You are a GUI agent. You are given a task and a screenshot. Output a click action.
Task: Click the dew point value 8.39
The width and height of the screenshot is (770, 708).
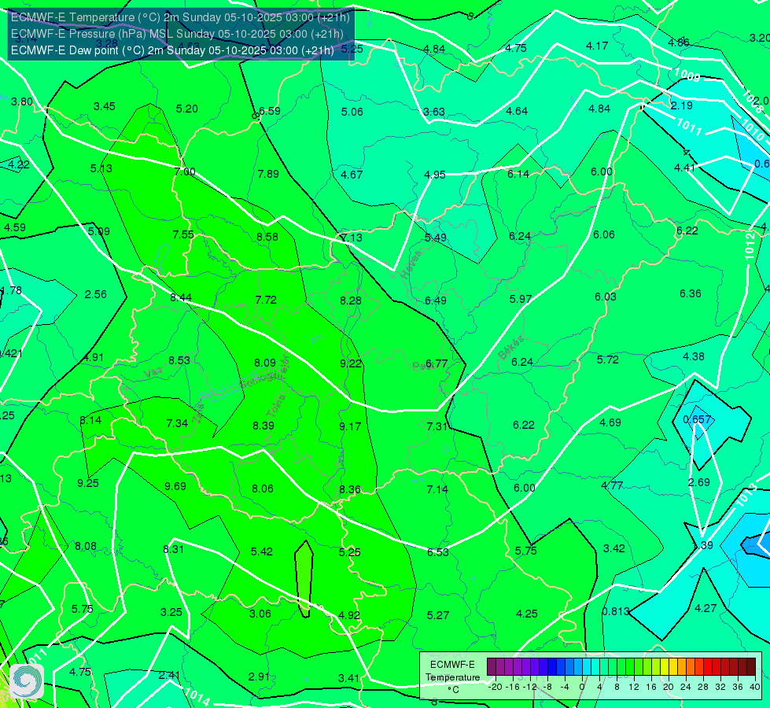pyautogui.click(x=263, y=426)
